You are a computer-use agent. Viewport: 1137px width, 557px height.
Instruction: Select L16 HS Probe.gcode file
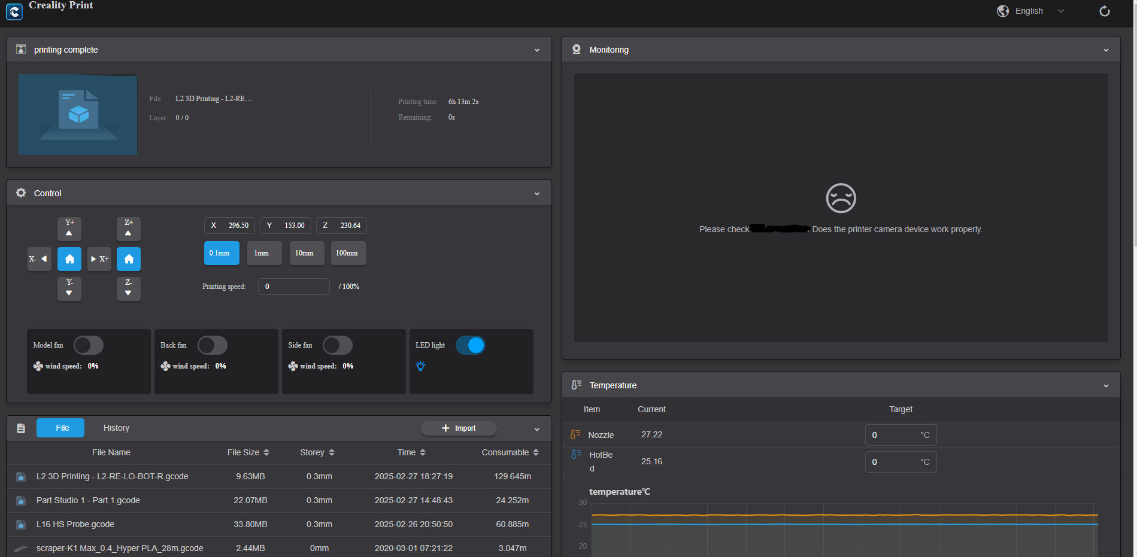pyautogui.click(x=279, y=525)
